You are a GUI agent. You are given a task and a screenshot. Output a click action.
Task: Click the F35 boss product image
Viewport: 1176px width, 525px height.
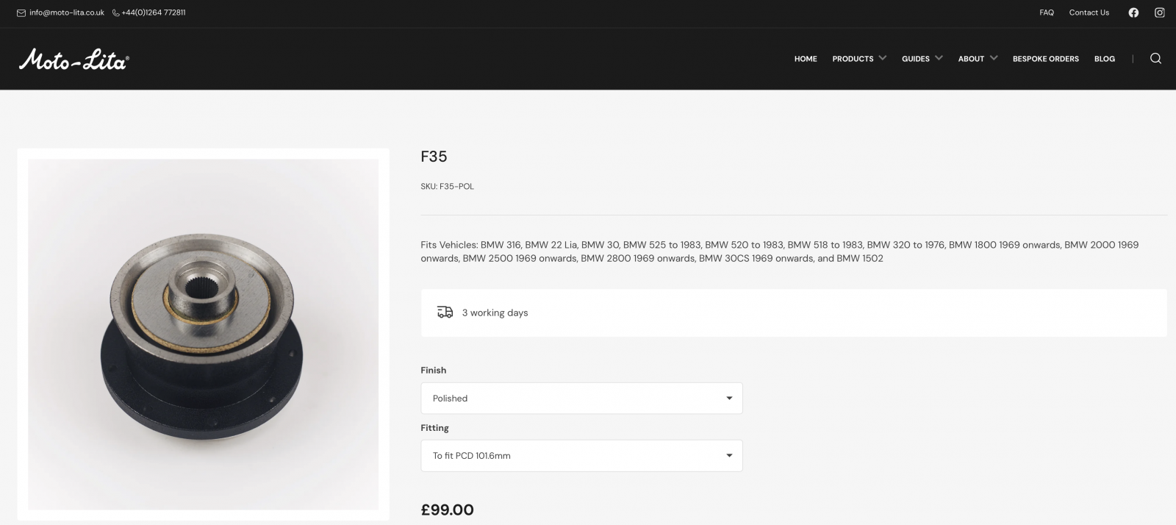203,335
